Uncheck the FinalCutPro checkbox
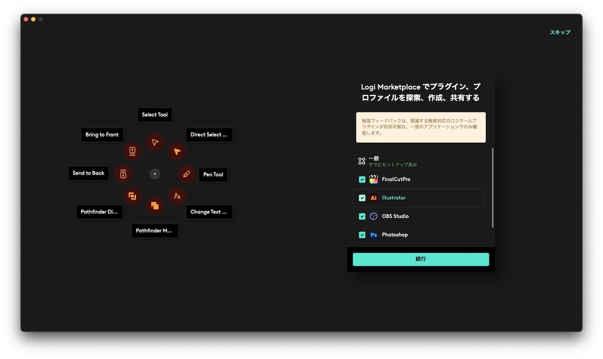The width and height of the screenshot is (603, 359). tap(362, 179)
